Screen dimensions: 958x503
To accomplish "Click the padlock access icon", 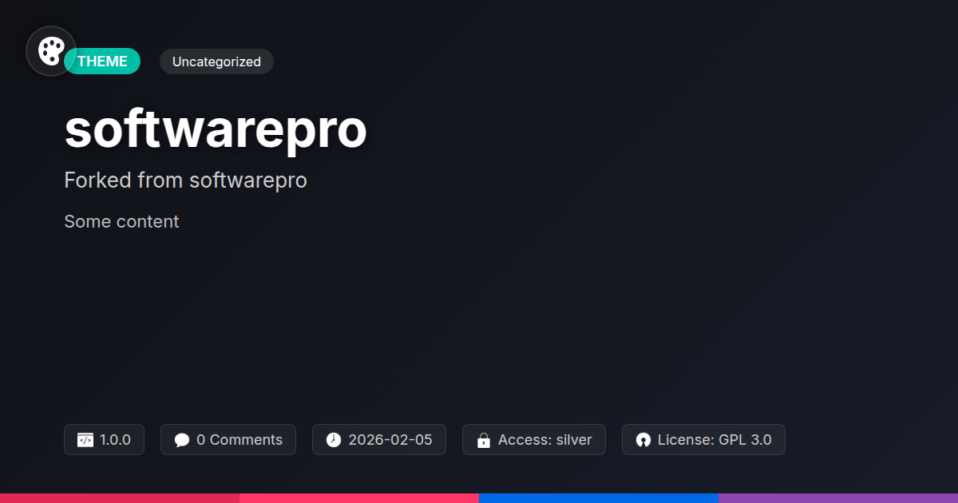I will pyautogui.click(x=483, y=440).
